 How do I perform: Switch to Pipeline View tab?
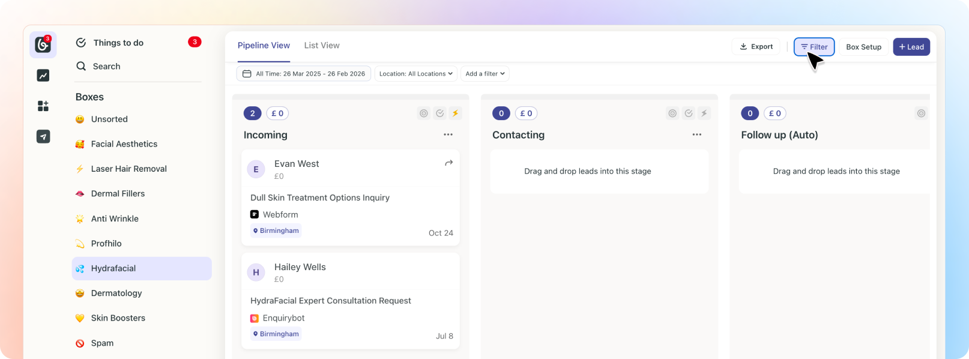(264, 46)
